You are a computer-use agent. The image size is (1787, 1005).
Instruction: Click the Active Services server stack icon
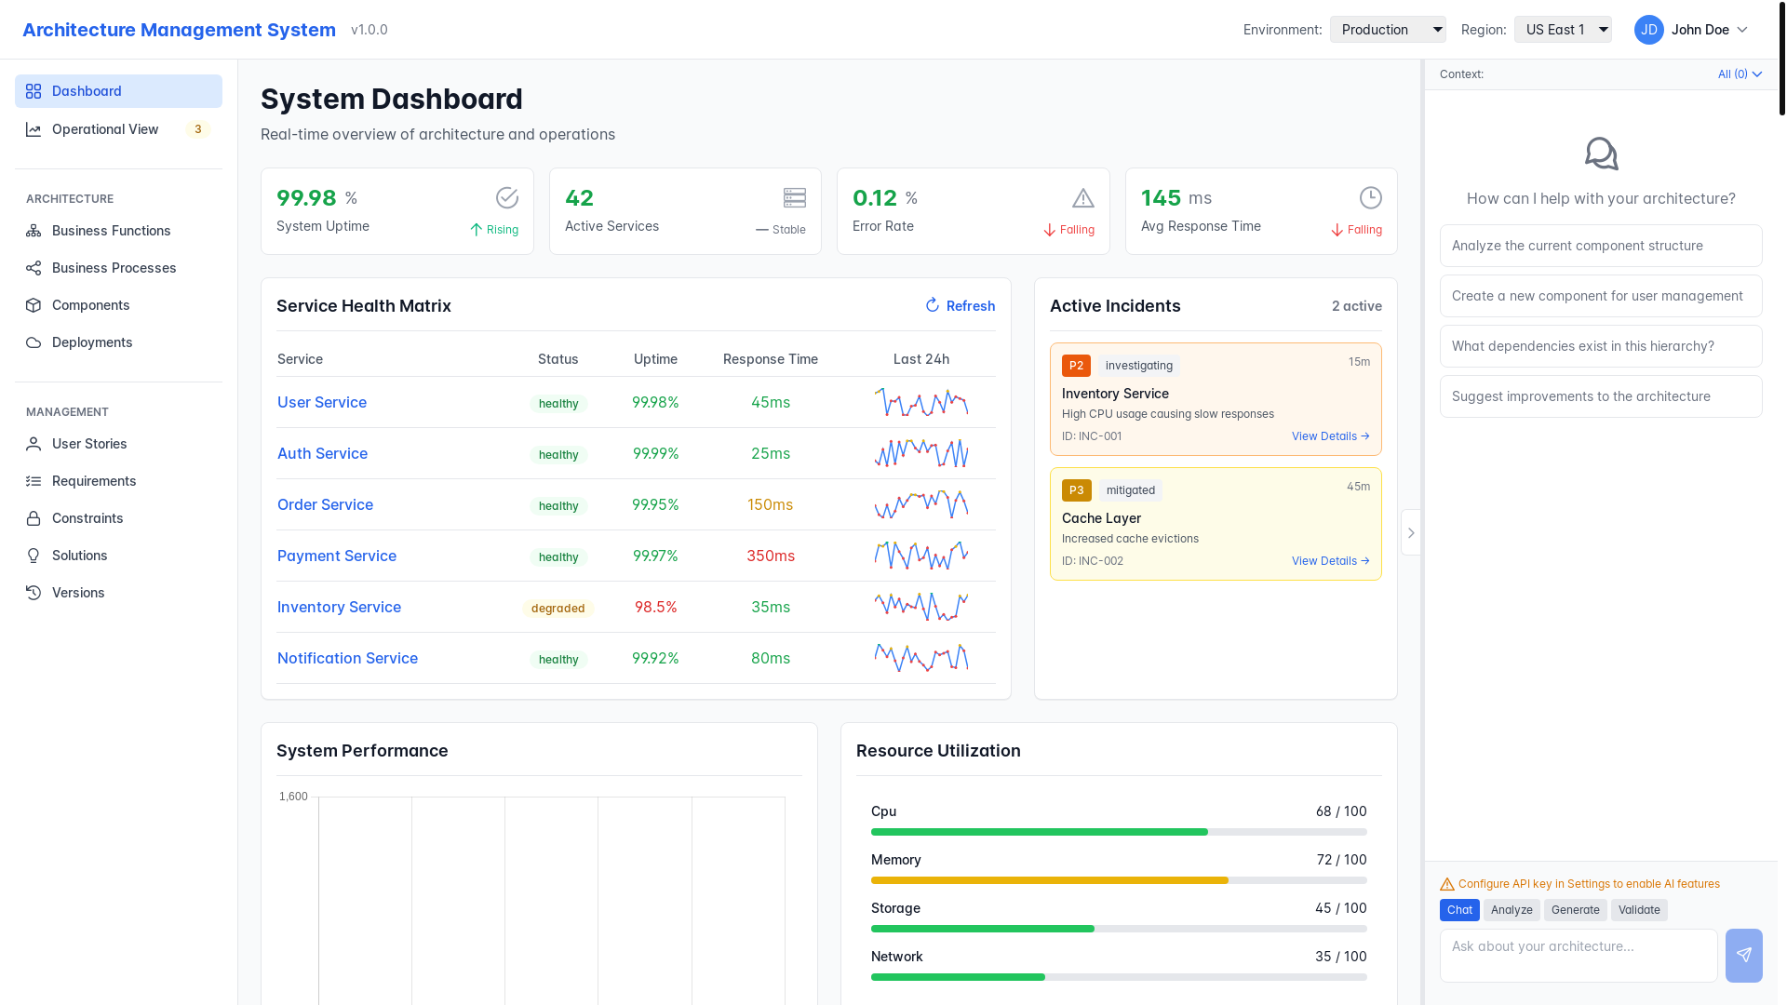point(794,197)
